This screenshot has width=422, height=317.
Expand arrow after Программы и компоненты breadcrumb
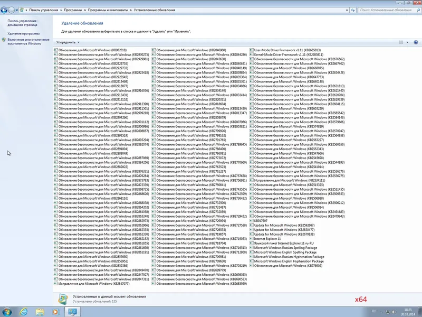pyautogui.click(x=131, y=10)
